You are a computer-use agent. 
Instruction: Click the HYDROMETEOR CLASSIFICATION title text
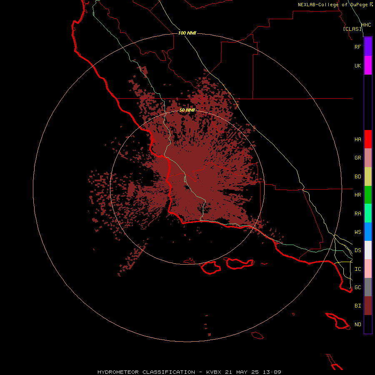click(146, 372)
